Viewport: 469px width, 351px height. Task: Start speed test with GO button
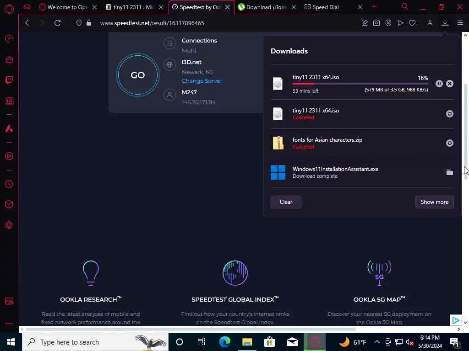click(x=137, y=75)
